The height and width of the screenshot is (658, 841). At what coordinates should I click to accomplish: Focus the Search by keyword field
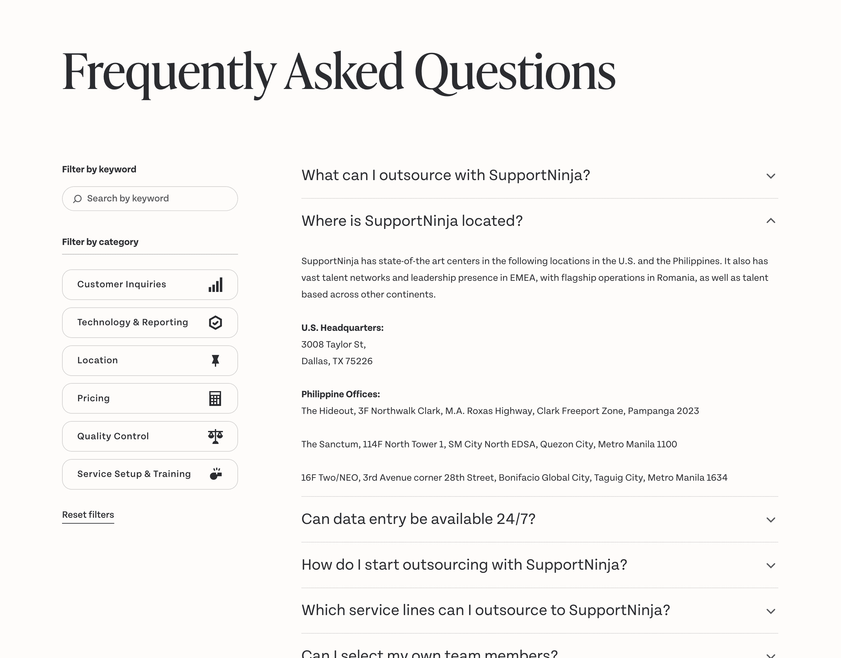click(x=150, y=199)
